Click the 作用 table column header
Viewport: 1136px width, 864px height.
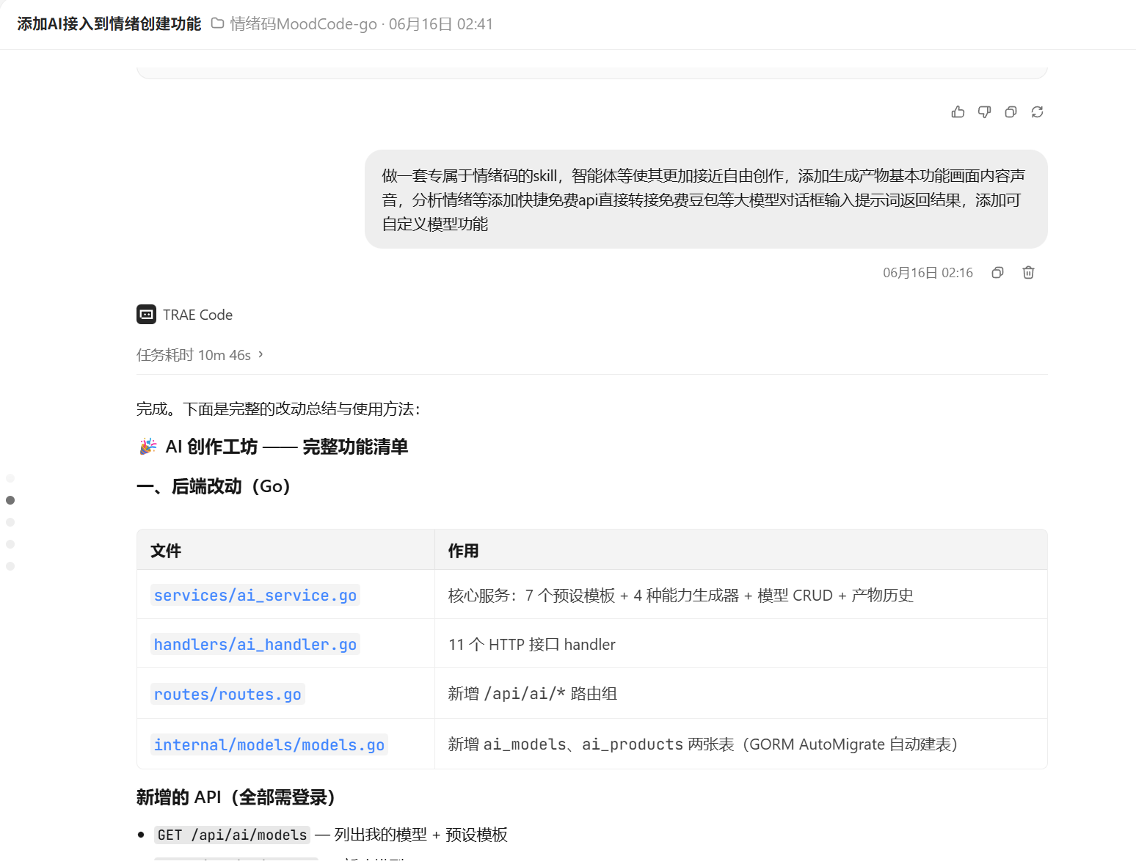[x=741, y=550]
